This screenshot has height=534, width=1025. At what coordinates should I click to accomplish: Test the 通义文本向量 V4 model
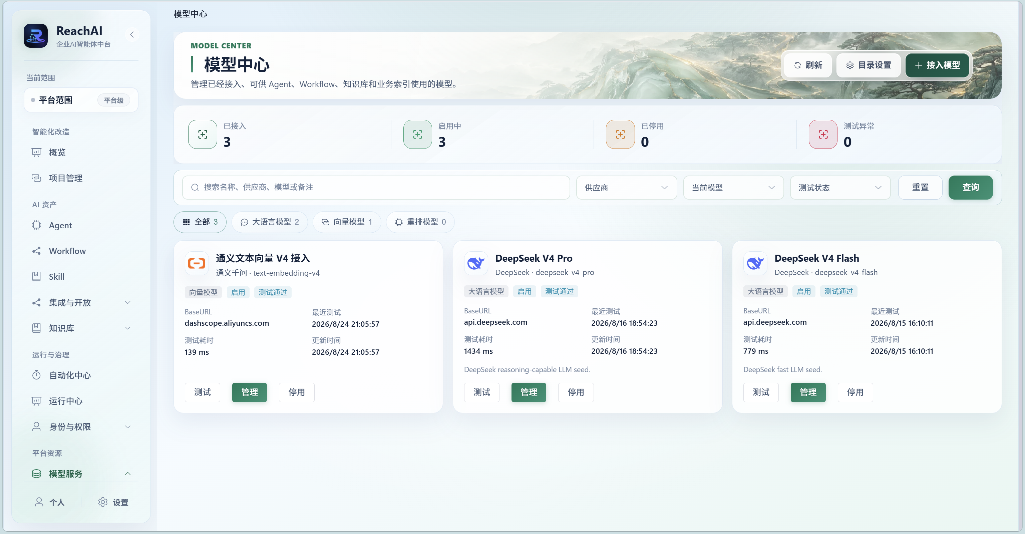tap(202, 392)
